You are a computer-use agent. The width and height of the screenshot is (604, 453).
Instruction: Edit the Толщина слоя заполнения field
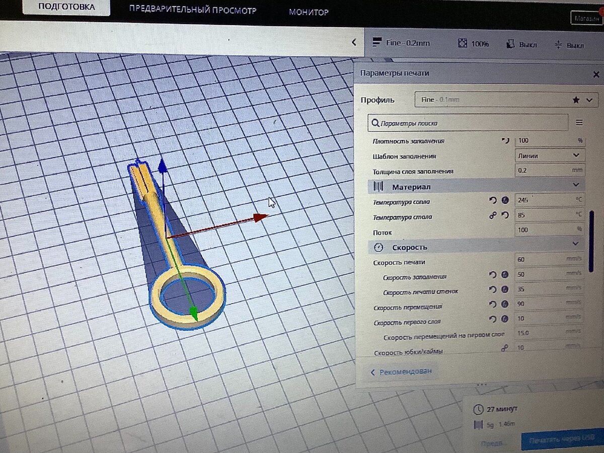tap(550, 171)
